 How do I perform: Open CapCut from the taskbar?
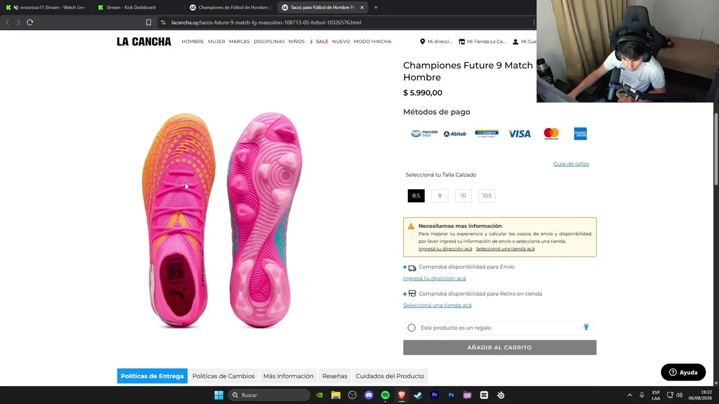tap(484, 395)
